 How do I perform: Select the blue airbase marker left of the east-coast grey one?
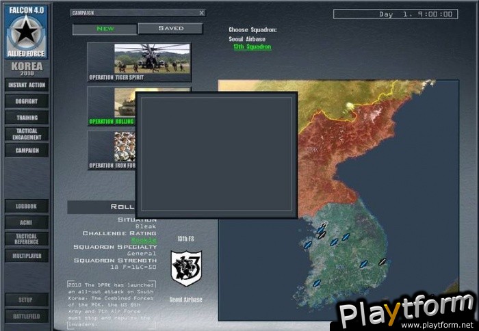click(x=363, y=264)
